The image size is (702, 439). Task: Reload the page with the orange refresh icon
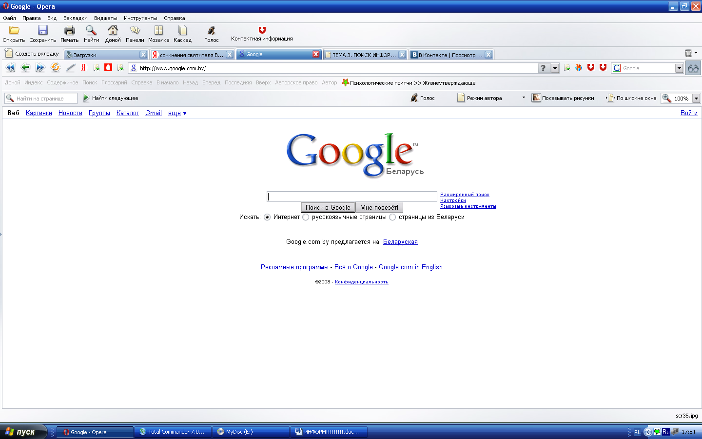coord(55,68)
